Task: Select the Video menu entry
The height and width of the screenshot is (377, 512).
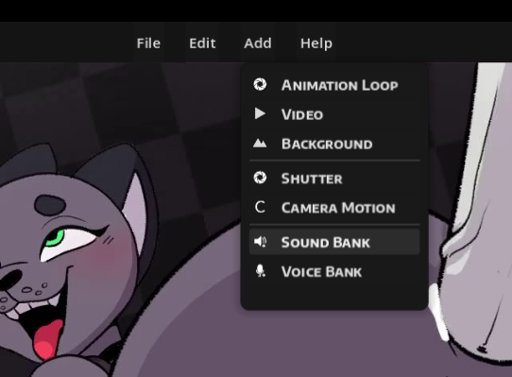Action: [x=334, y=114]
